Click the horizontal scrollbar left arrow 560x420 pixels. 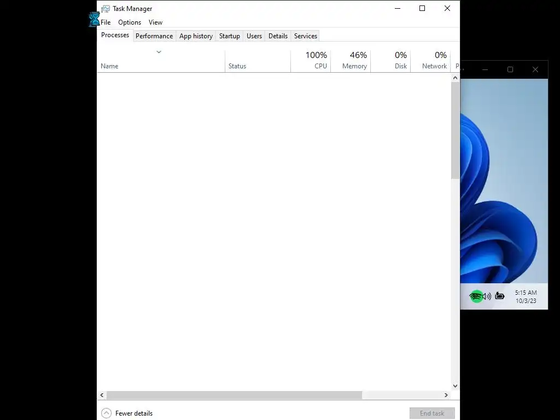pyautogui.click(x=102, y=395)
